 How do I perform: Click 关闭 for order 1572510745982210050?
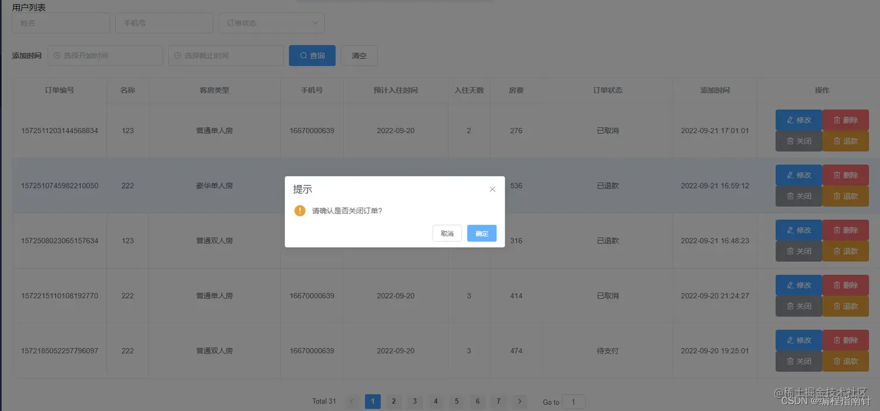pos(799,196)
